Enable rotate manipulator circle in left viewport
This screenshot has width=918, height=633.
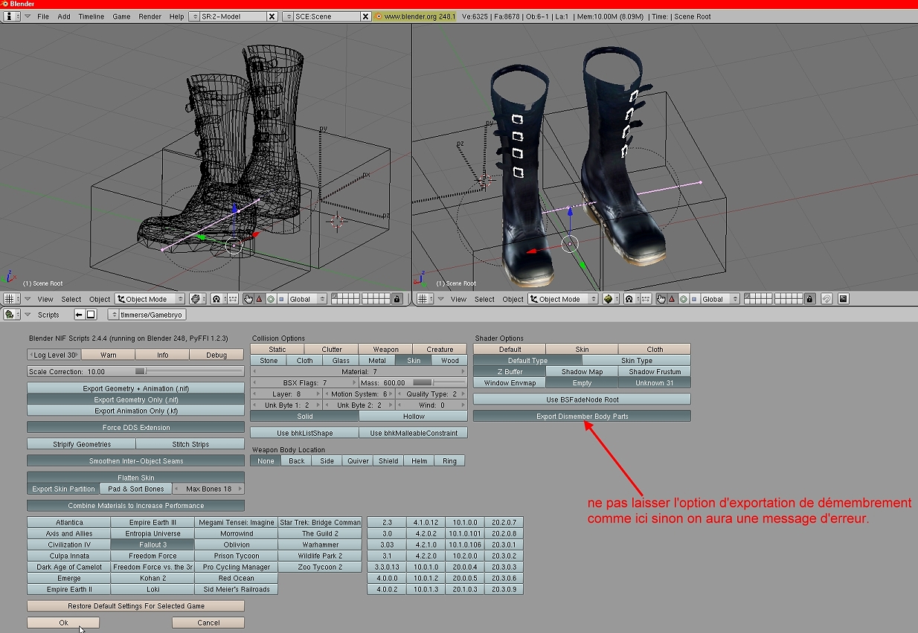click(x=270, y=299)
